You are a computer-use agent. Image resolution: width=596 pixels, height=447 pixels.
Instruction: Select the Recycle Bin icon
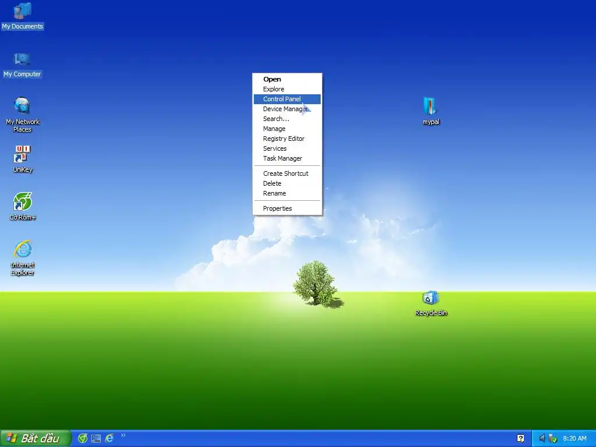click(x=431, y=303)
